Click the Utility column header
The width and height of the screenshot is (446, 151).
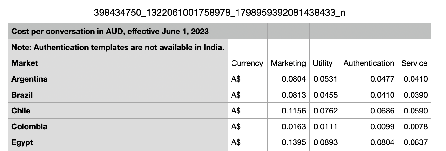coord(323,63)
